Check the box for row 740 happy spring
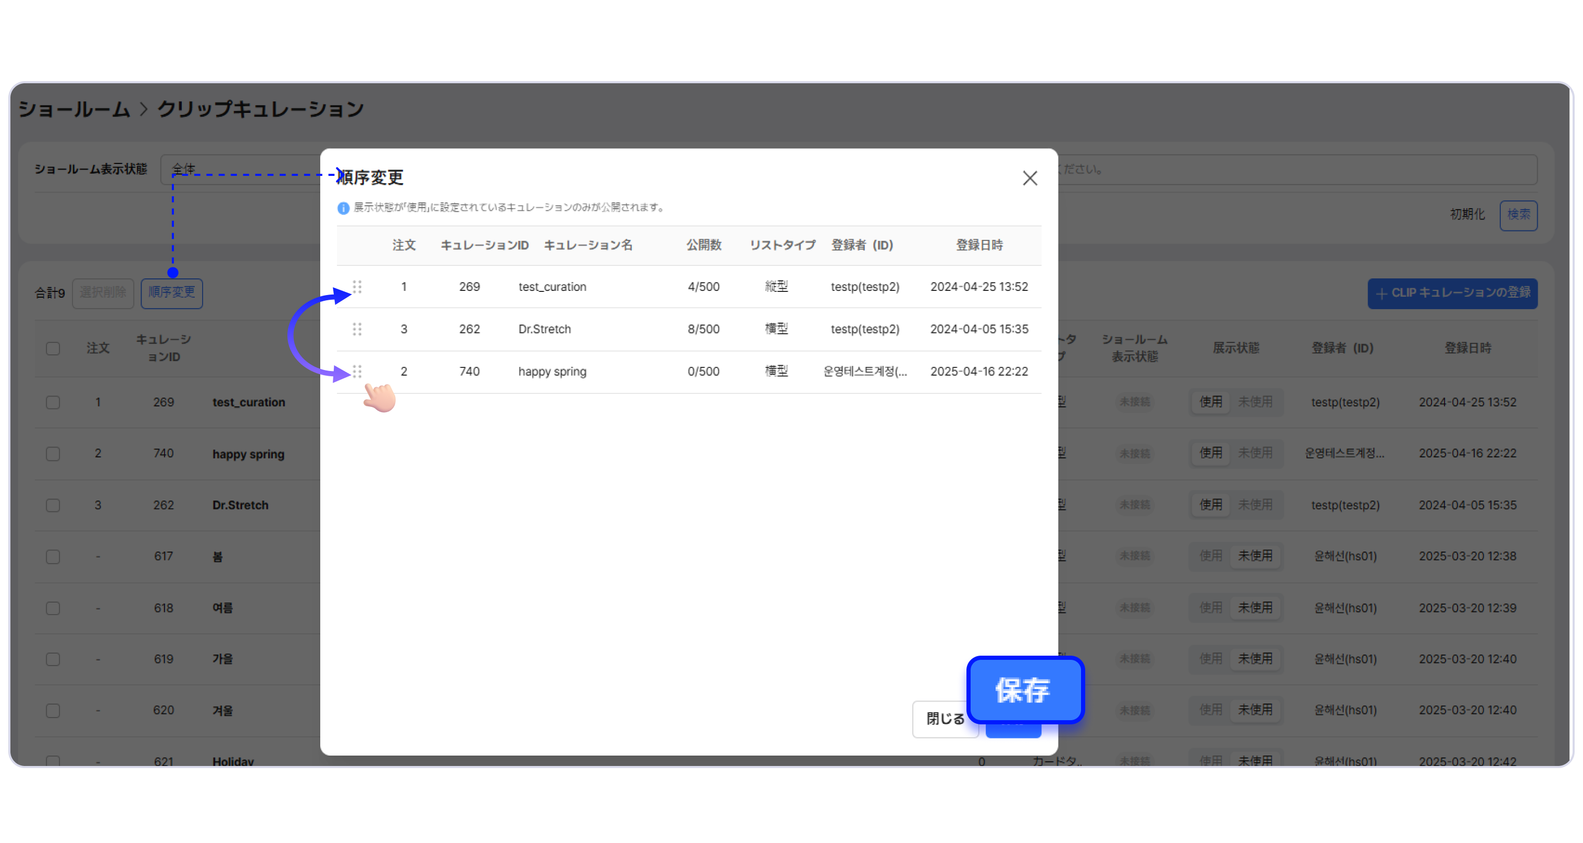1583x843 pixels. 54,454
